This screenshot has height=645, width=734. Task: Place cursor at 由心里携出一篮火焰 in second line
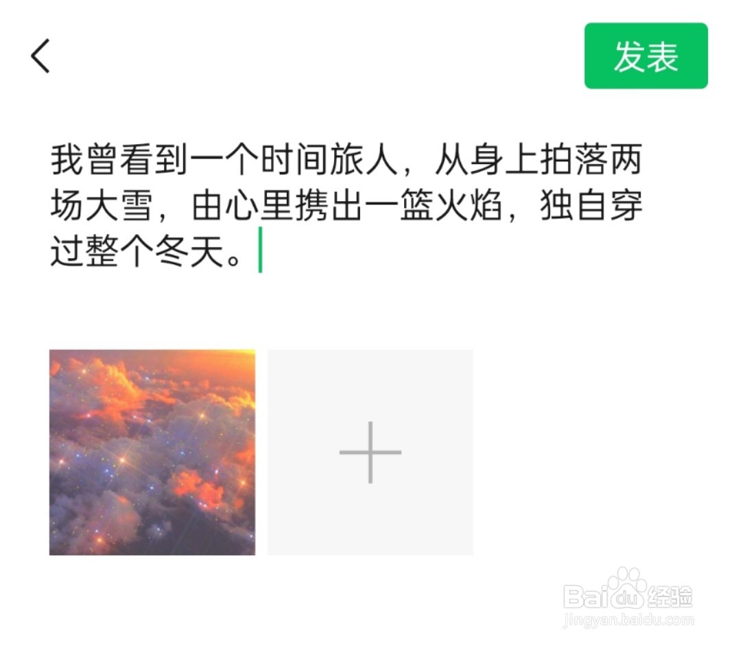(x=347, y=206)
